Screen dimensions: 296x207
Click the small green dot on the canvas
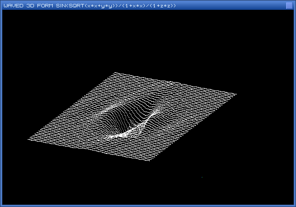pos(202,177)
